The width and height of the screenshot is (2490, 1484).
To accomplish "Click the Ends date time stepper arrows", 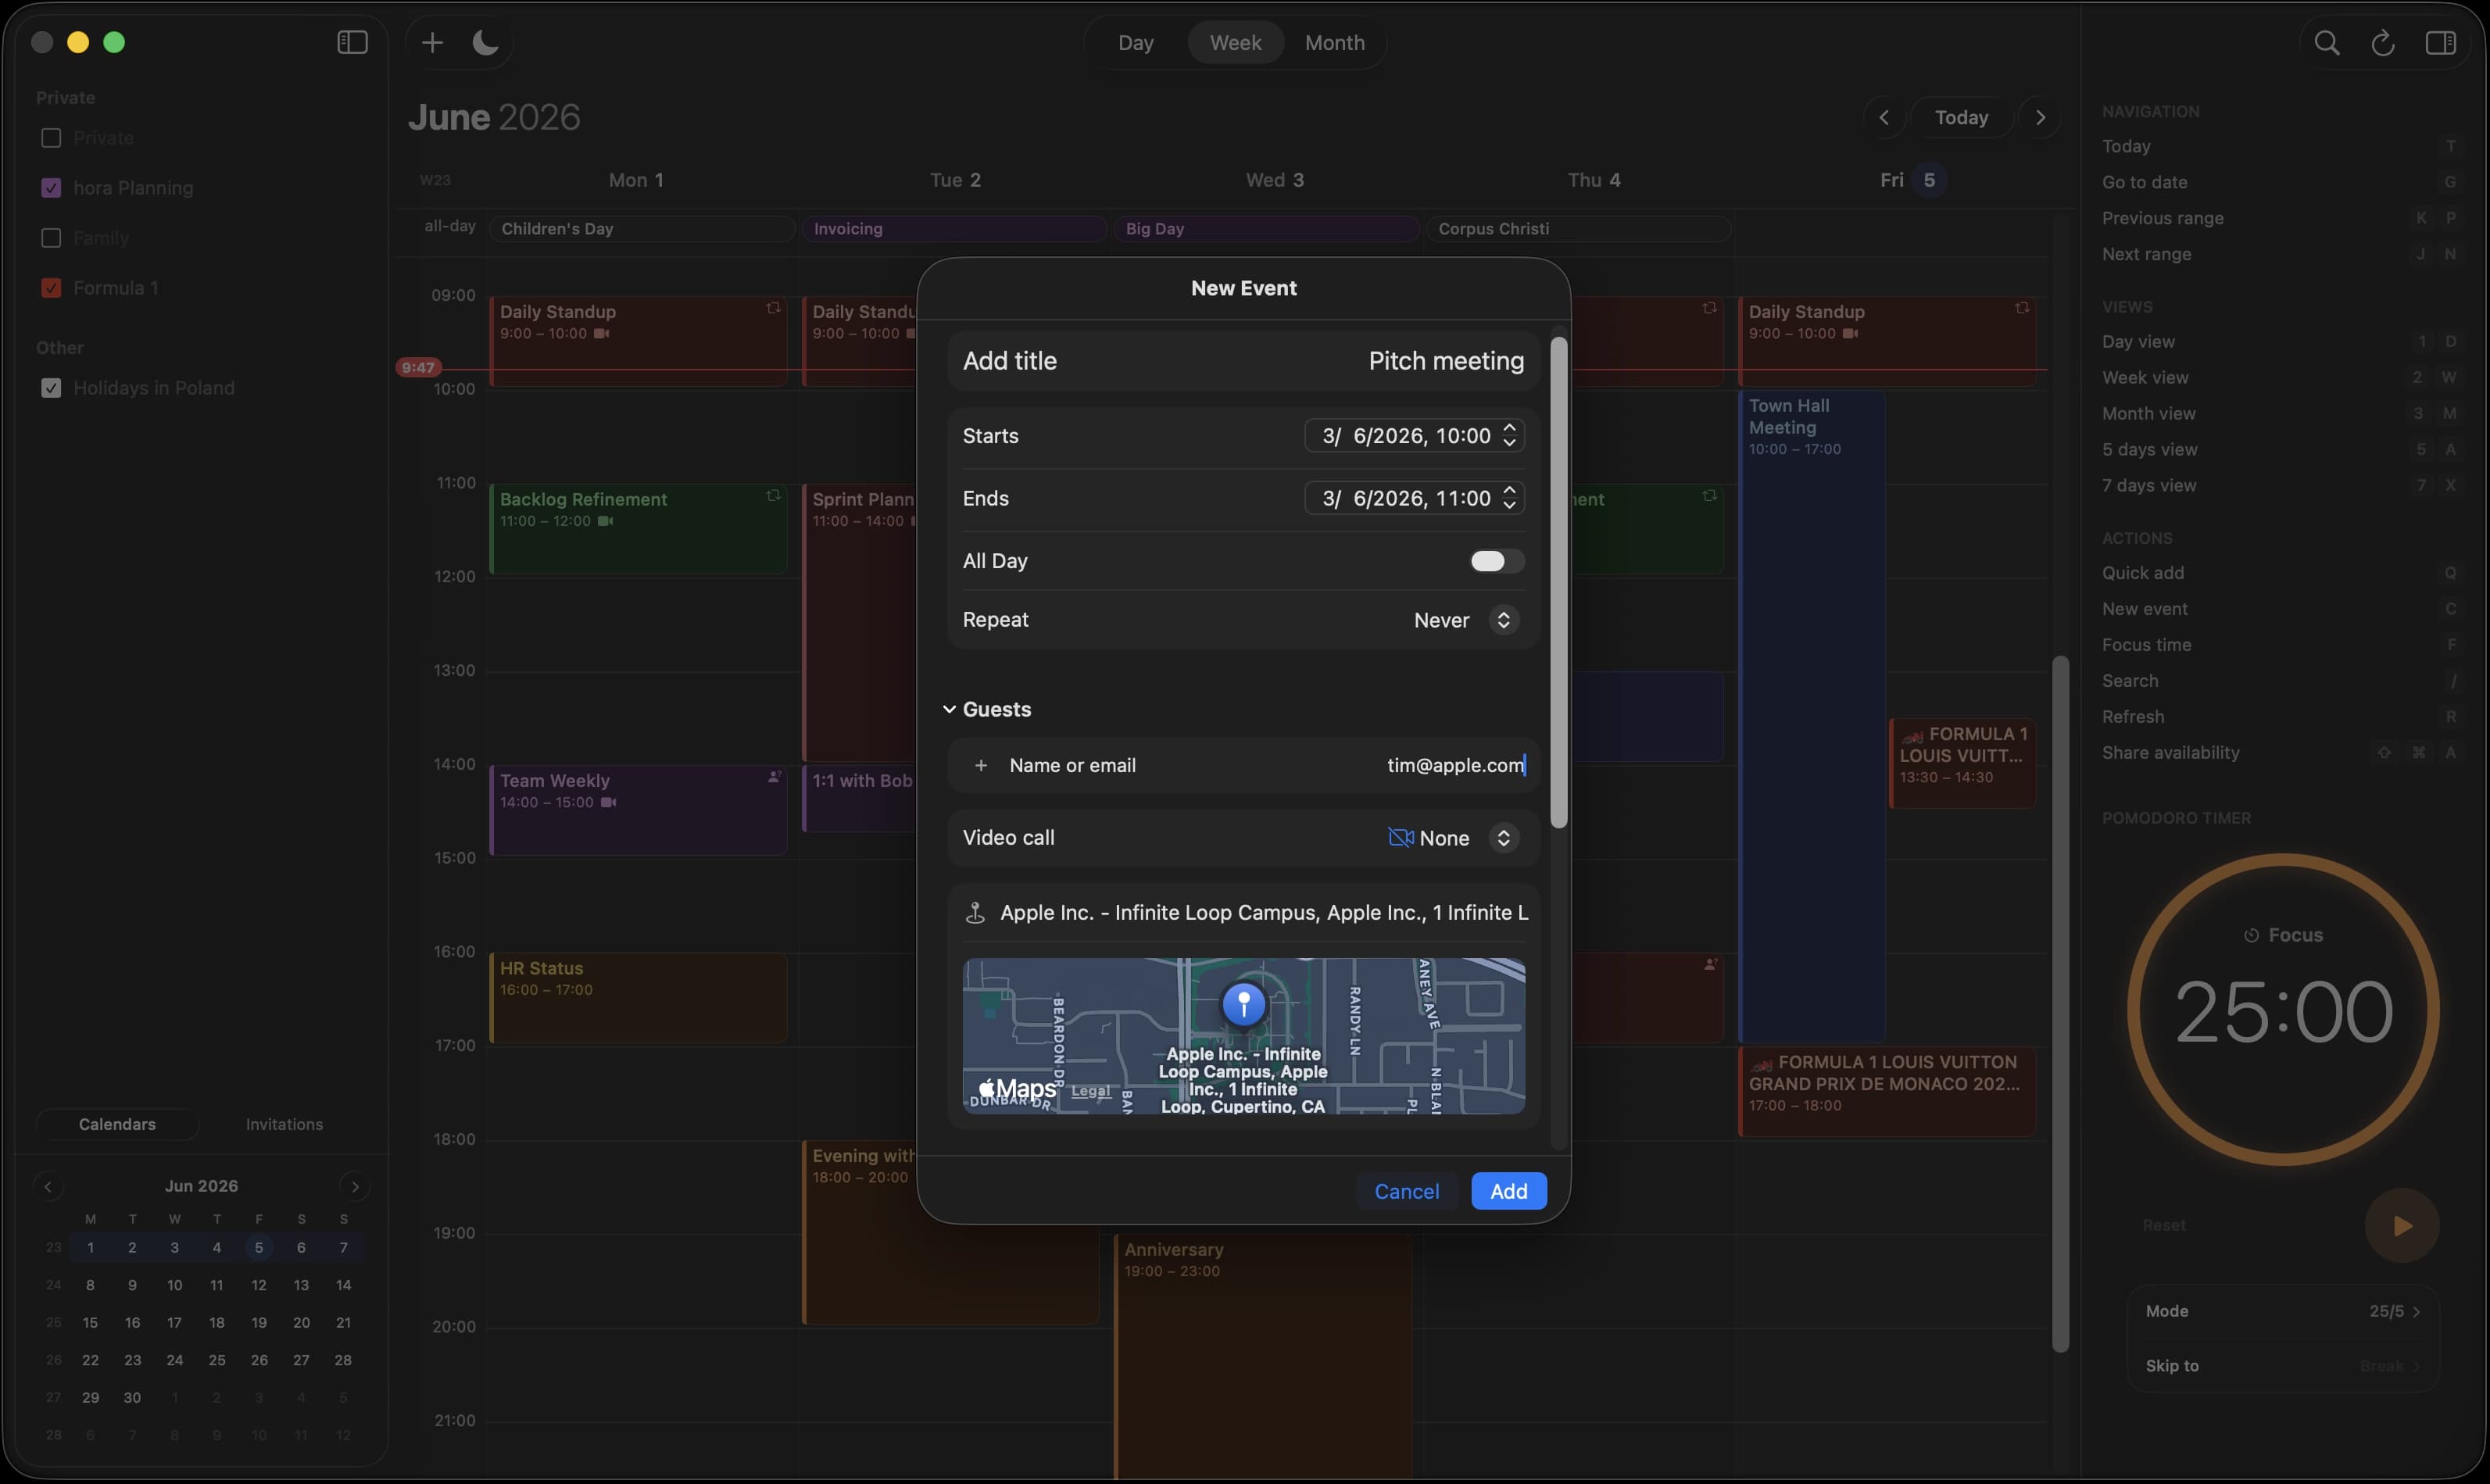I will pos(1510,498).
